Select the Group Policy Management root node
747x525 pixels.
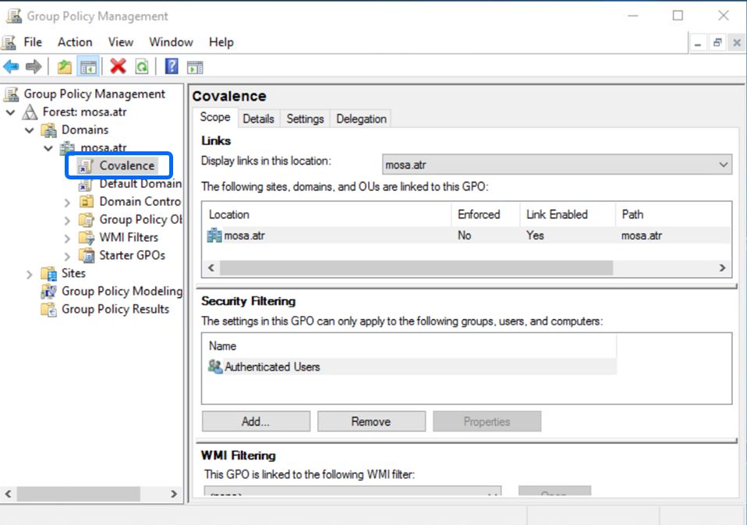click(x=94, y=94)
